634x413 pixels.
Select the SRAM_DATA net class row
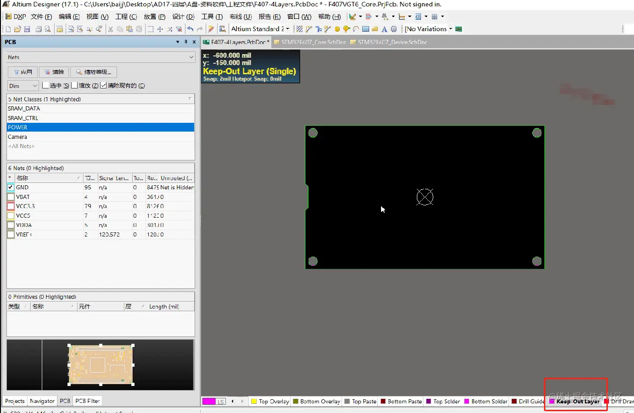[x=101, y=109]
